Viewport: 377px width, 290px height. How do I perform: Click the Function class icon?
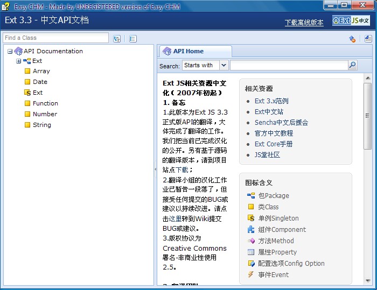coord(27,103)
